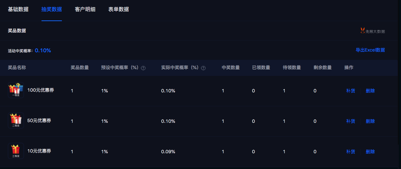Click 补货 for the 50元优惠券 row
401x169 pixels.
(351, 121)
